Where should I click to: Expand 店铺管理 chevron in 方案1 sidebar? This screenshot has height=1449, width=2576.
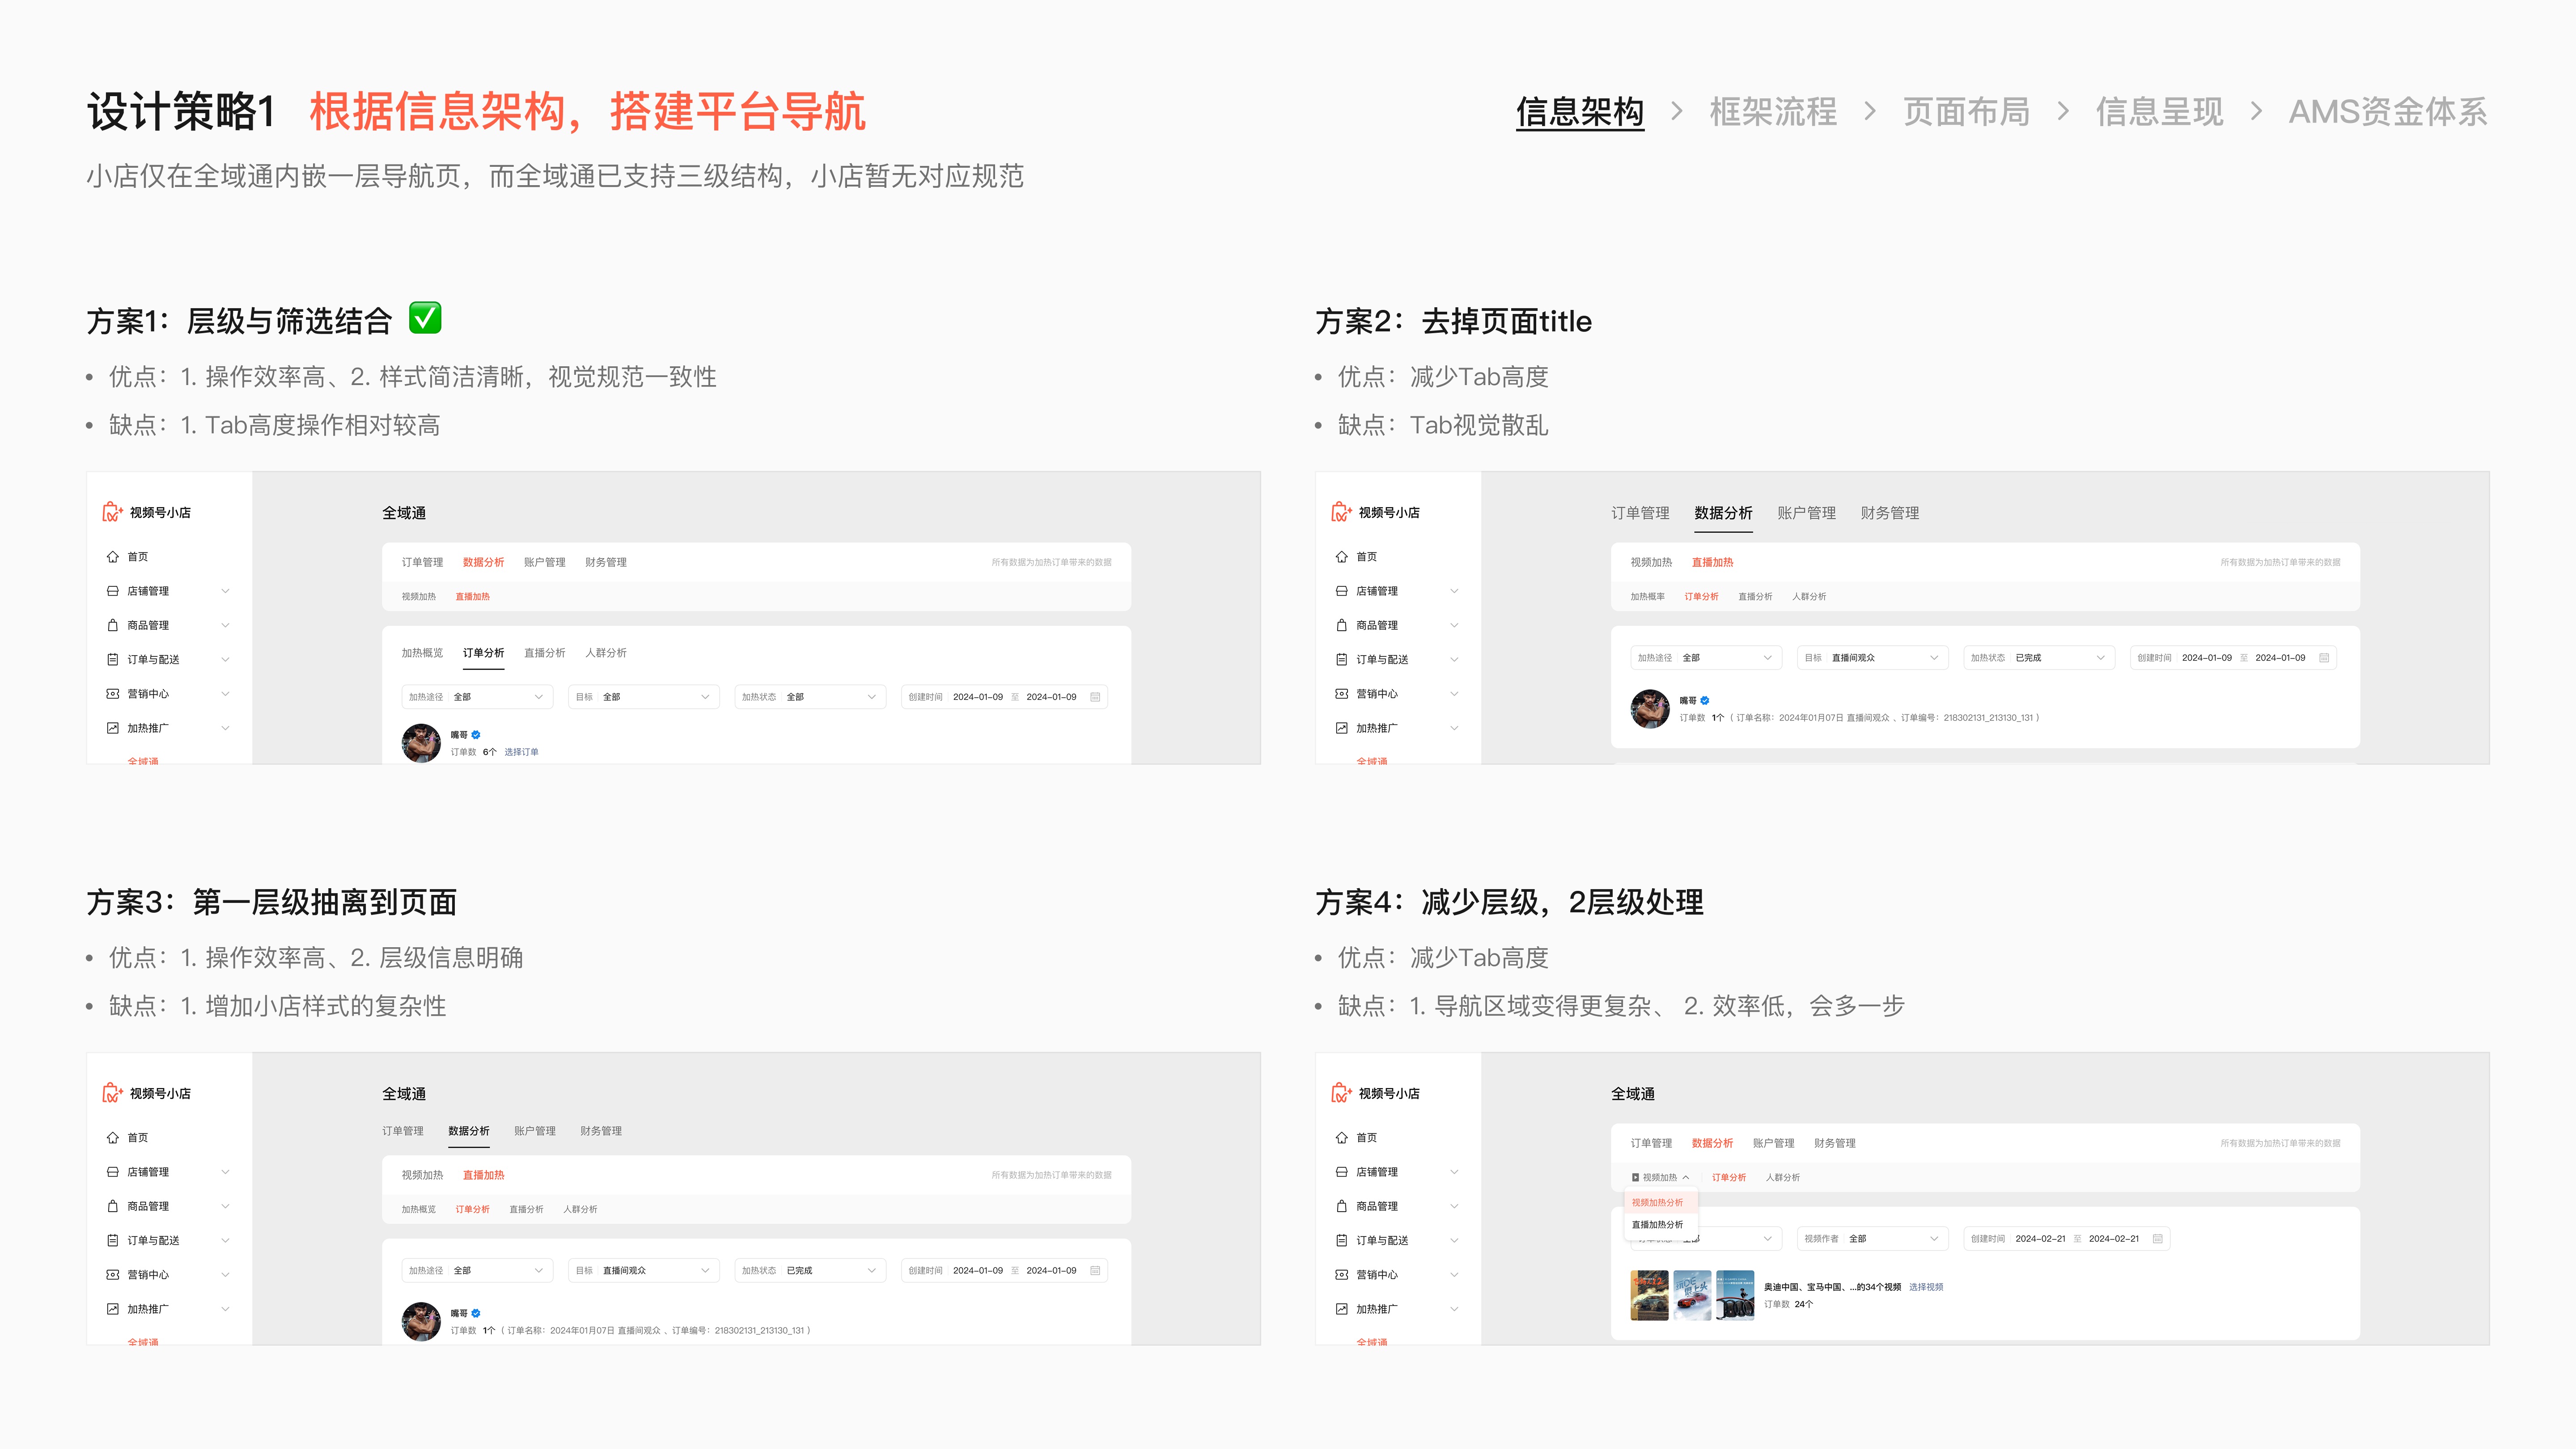point(225,591)
